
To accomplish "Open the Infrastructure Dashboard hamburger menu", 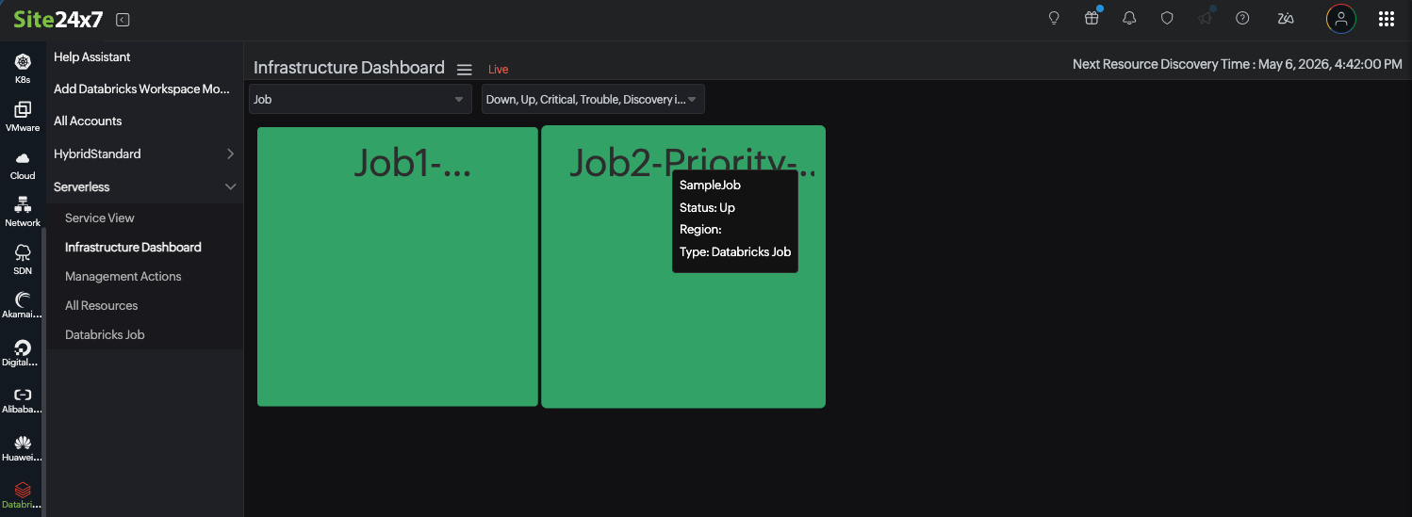I will coord(465,70).
